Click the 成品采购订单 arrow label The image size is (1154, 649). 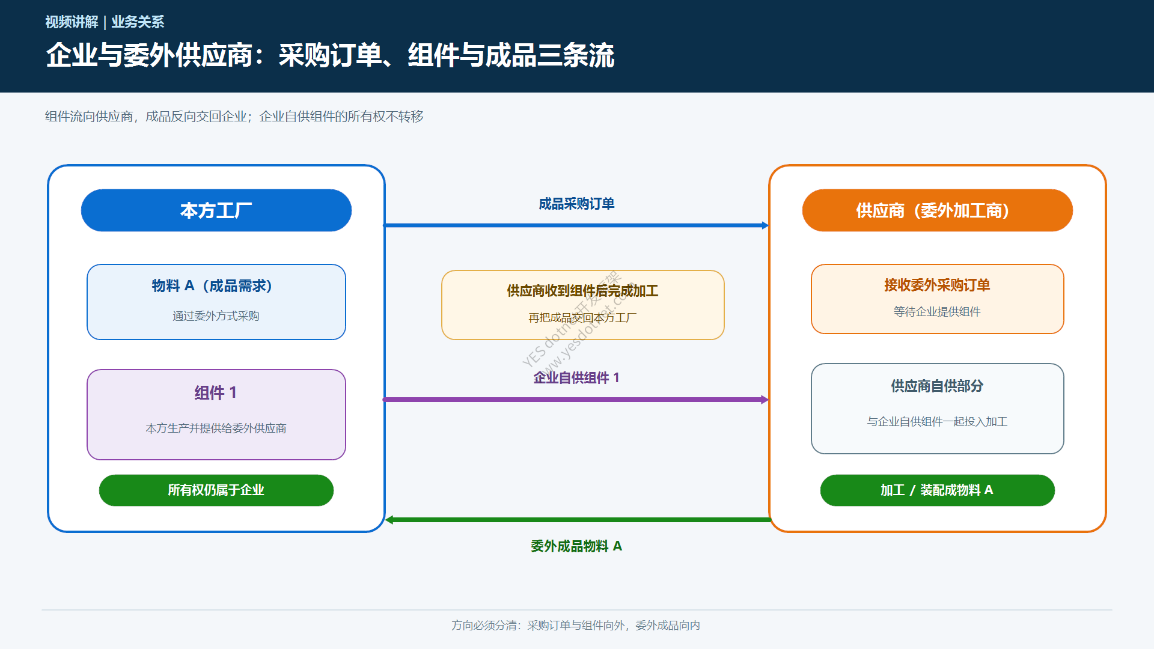point(576,204)
